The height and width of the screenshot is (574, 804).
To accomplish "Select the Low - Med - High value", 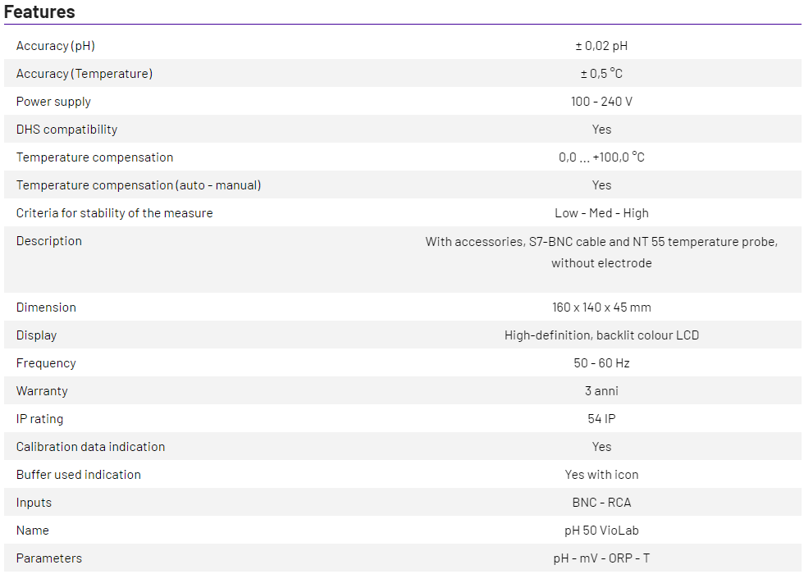I will click(x=601, y=213).
